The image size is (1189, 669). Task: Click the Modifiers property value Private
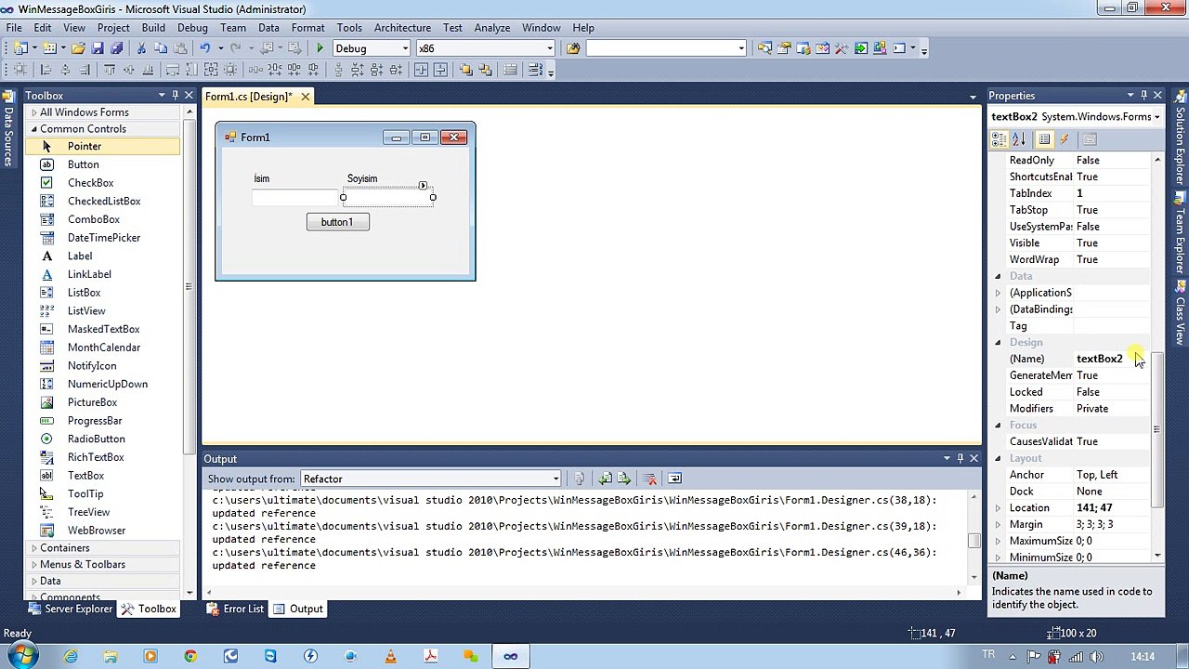(x=1113, y=409)
